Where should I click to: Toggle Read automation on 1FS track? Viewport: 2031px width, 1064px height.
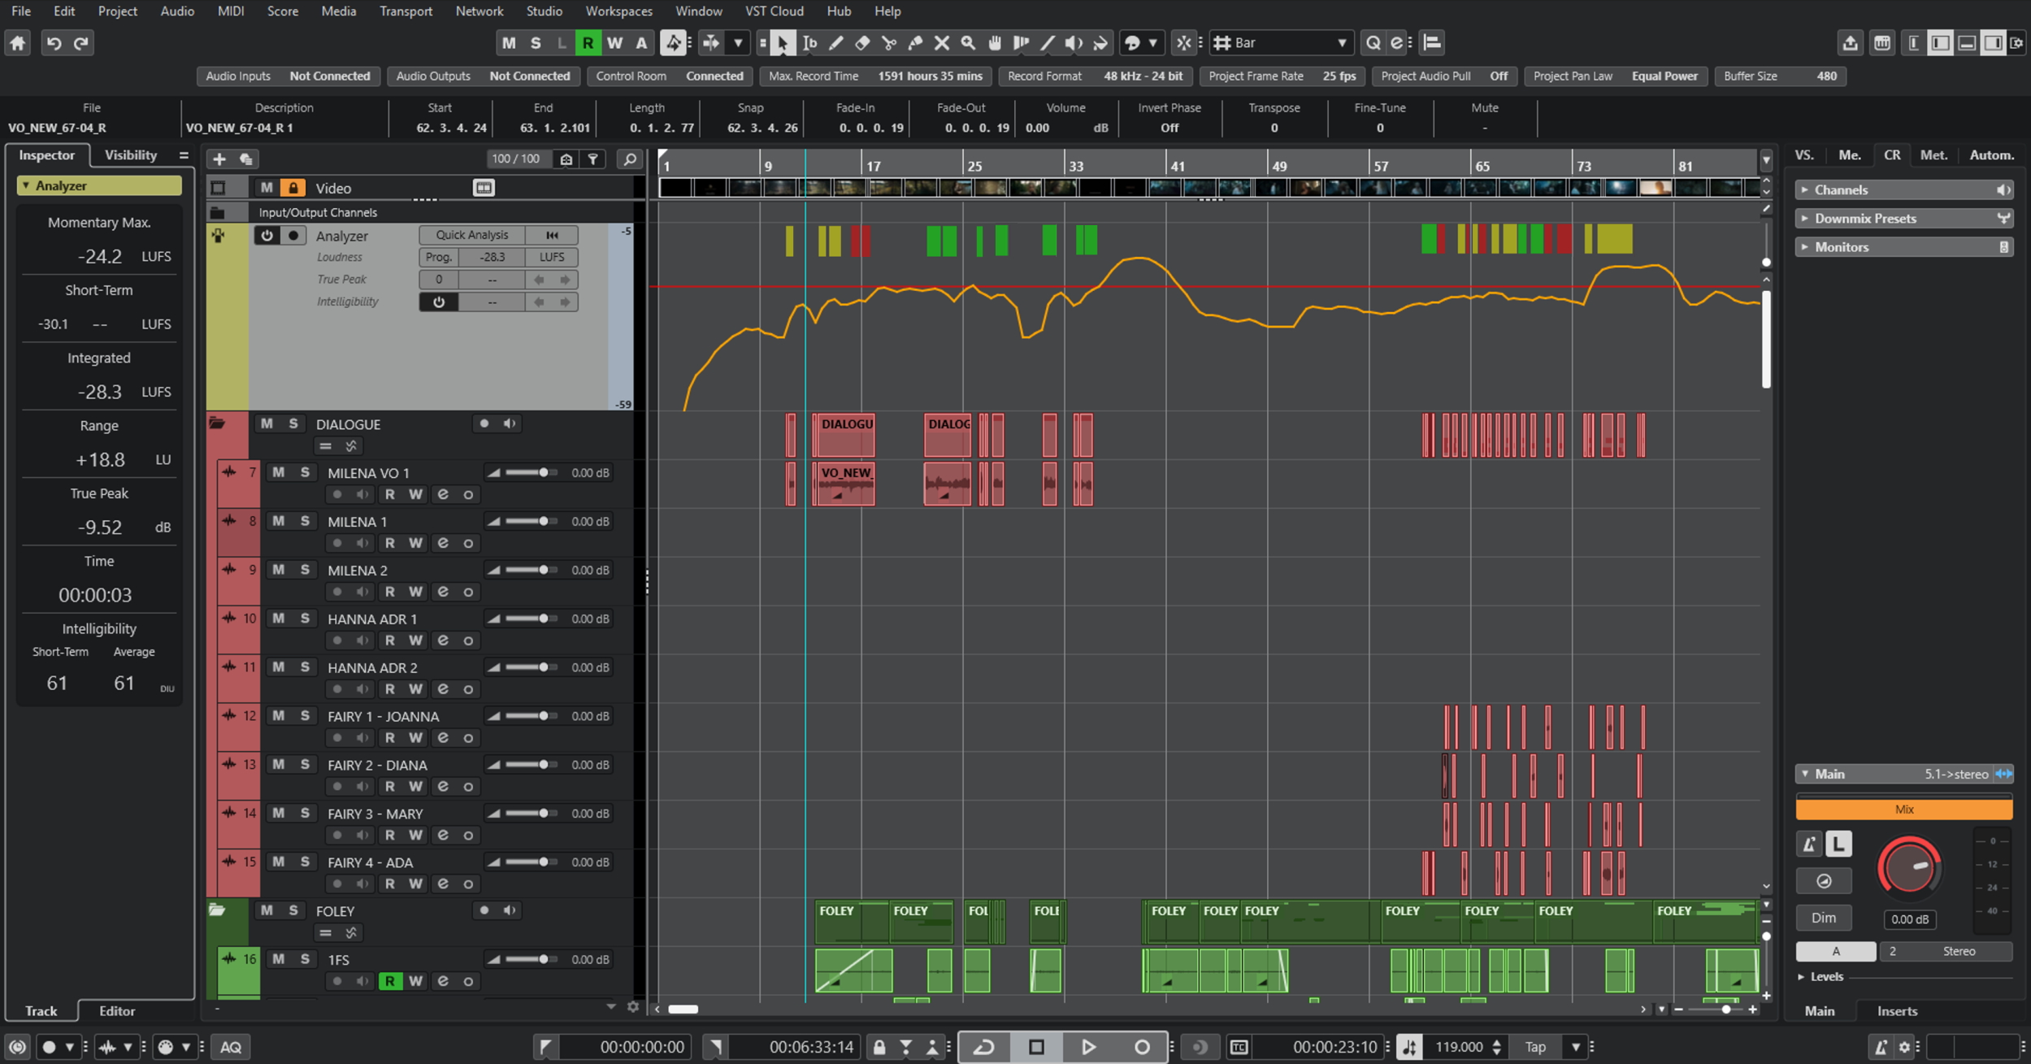tap(390, 981)
